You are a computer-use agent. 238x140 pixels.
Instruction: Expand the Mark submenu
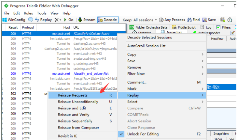click(x=162, y=88)
